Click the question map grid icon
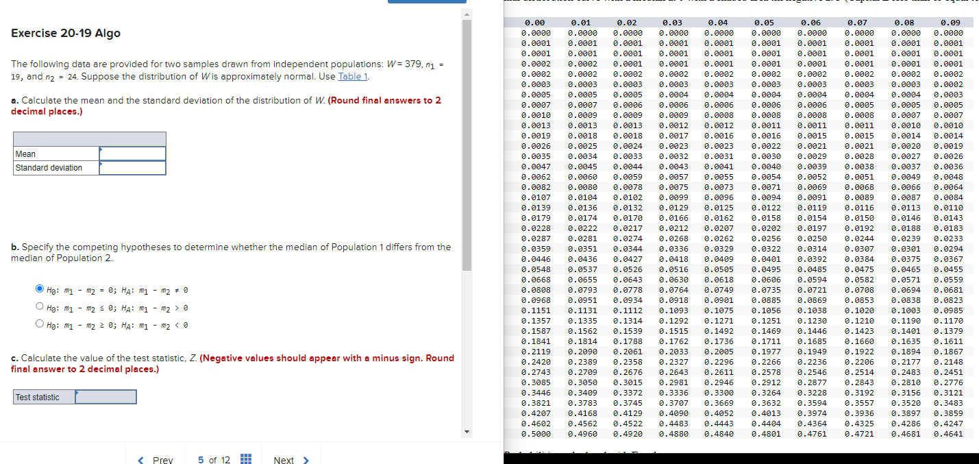The width and height of the screenshot is (979, 464). pos(246,458)
